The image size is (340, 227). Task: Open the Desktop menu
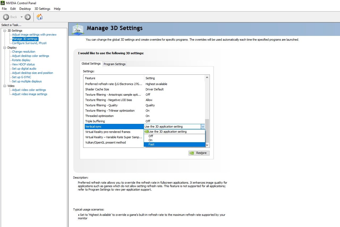pos(25,9)
